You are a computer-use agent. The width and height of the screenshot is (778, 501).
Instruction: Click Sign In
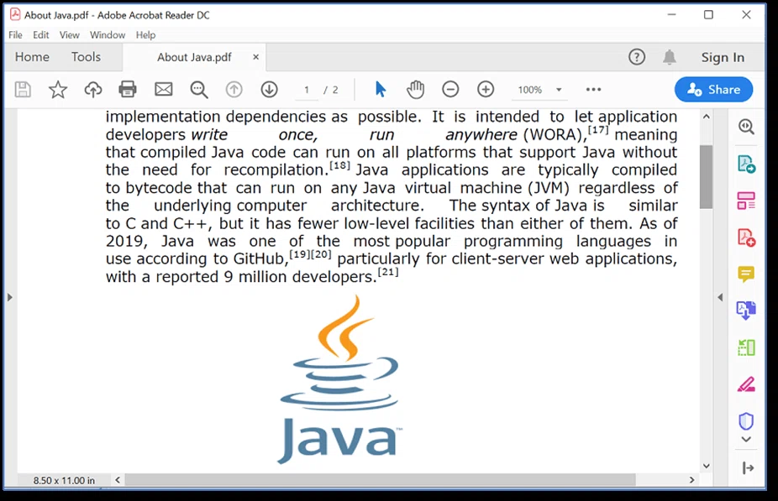click(x=723, y=57)
